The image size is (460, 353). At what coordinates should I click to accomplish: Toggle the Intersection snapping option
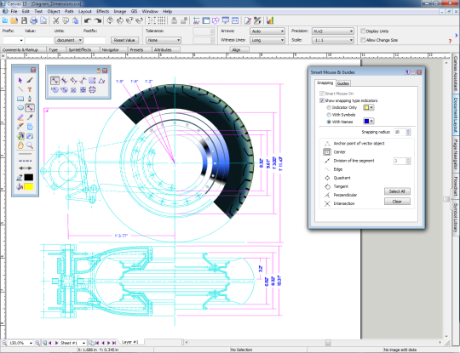click(327, 203)
